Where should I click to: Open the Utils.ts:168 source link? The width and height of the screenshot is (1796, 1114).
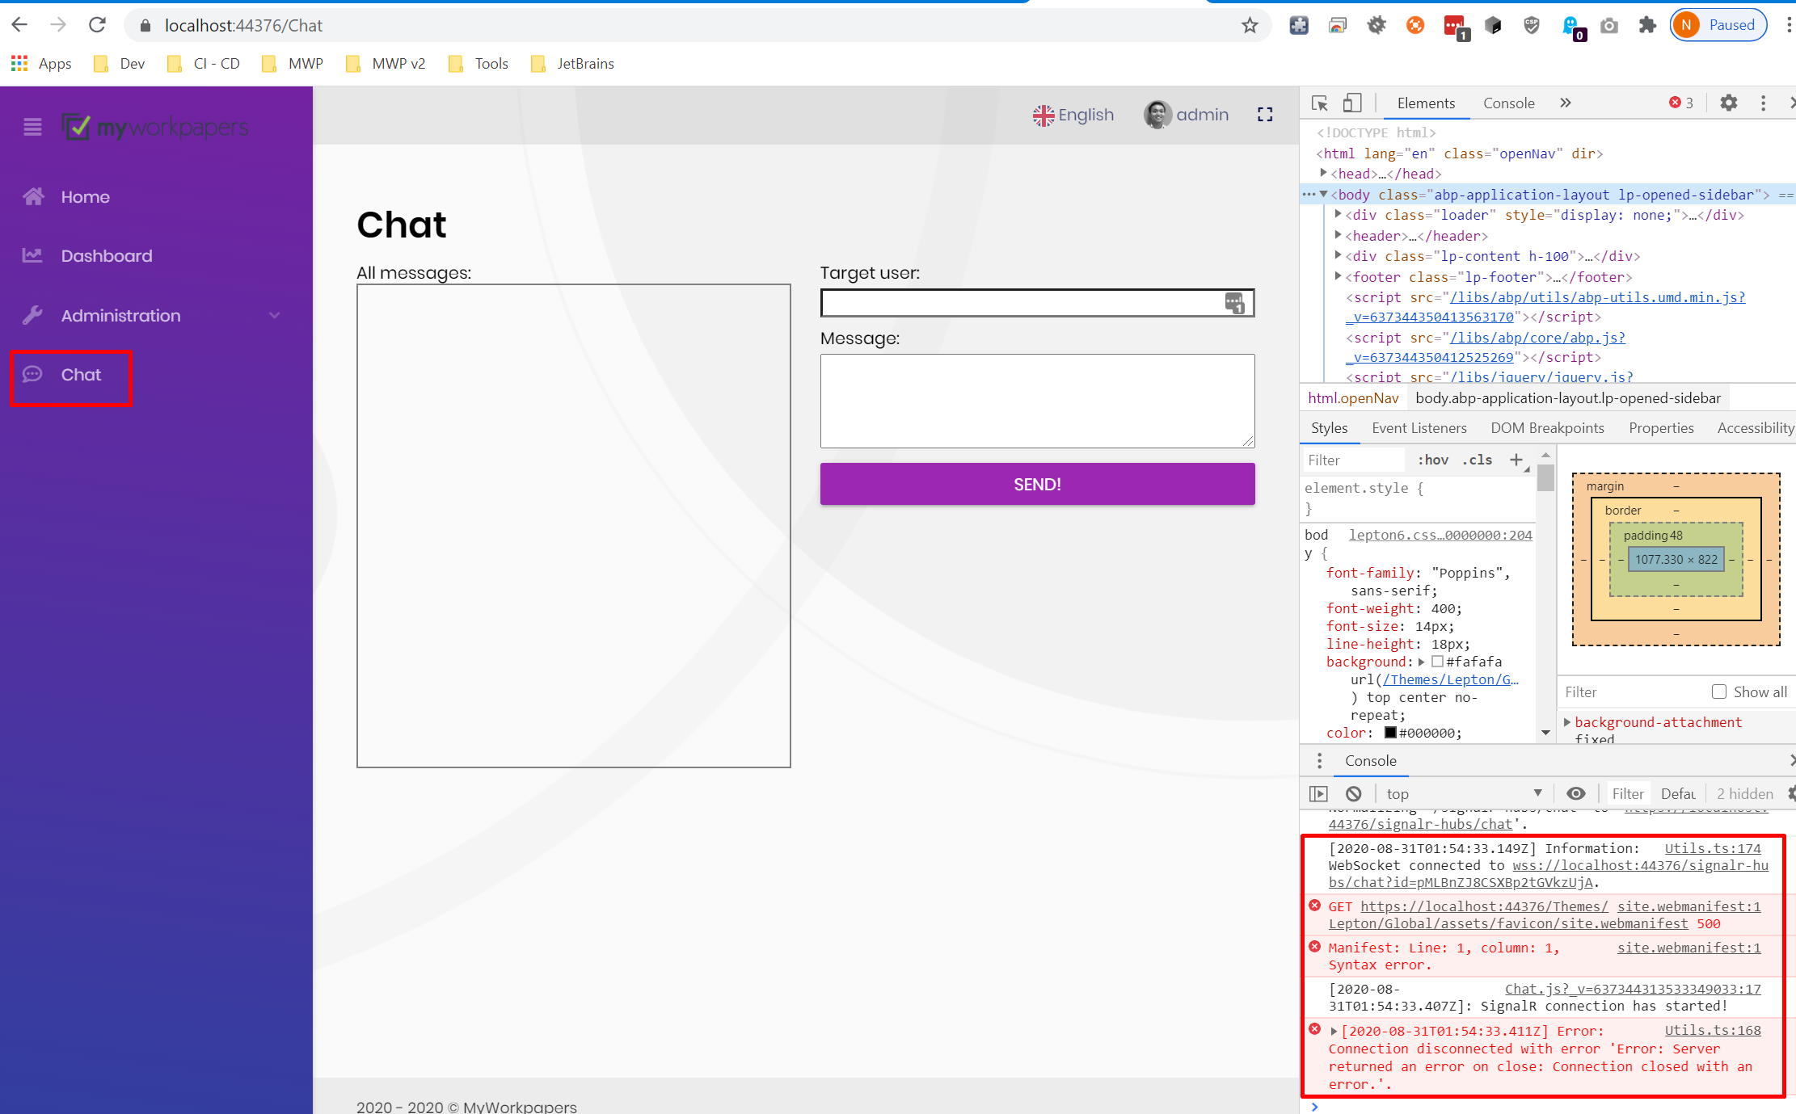1712,1030
